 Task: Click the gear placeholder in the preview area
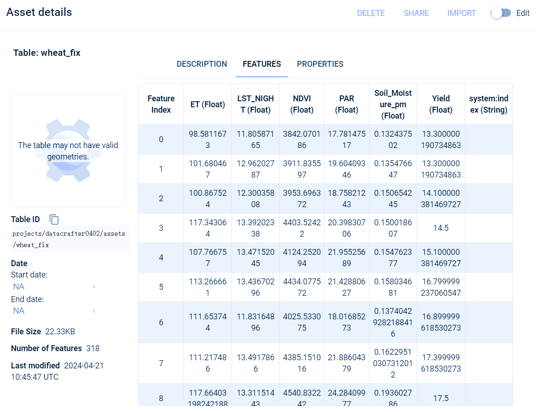[x=68, y=150]
